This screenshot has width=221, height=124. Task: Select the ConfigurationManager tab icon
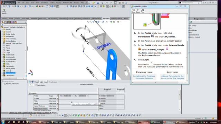[9, 22]
